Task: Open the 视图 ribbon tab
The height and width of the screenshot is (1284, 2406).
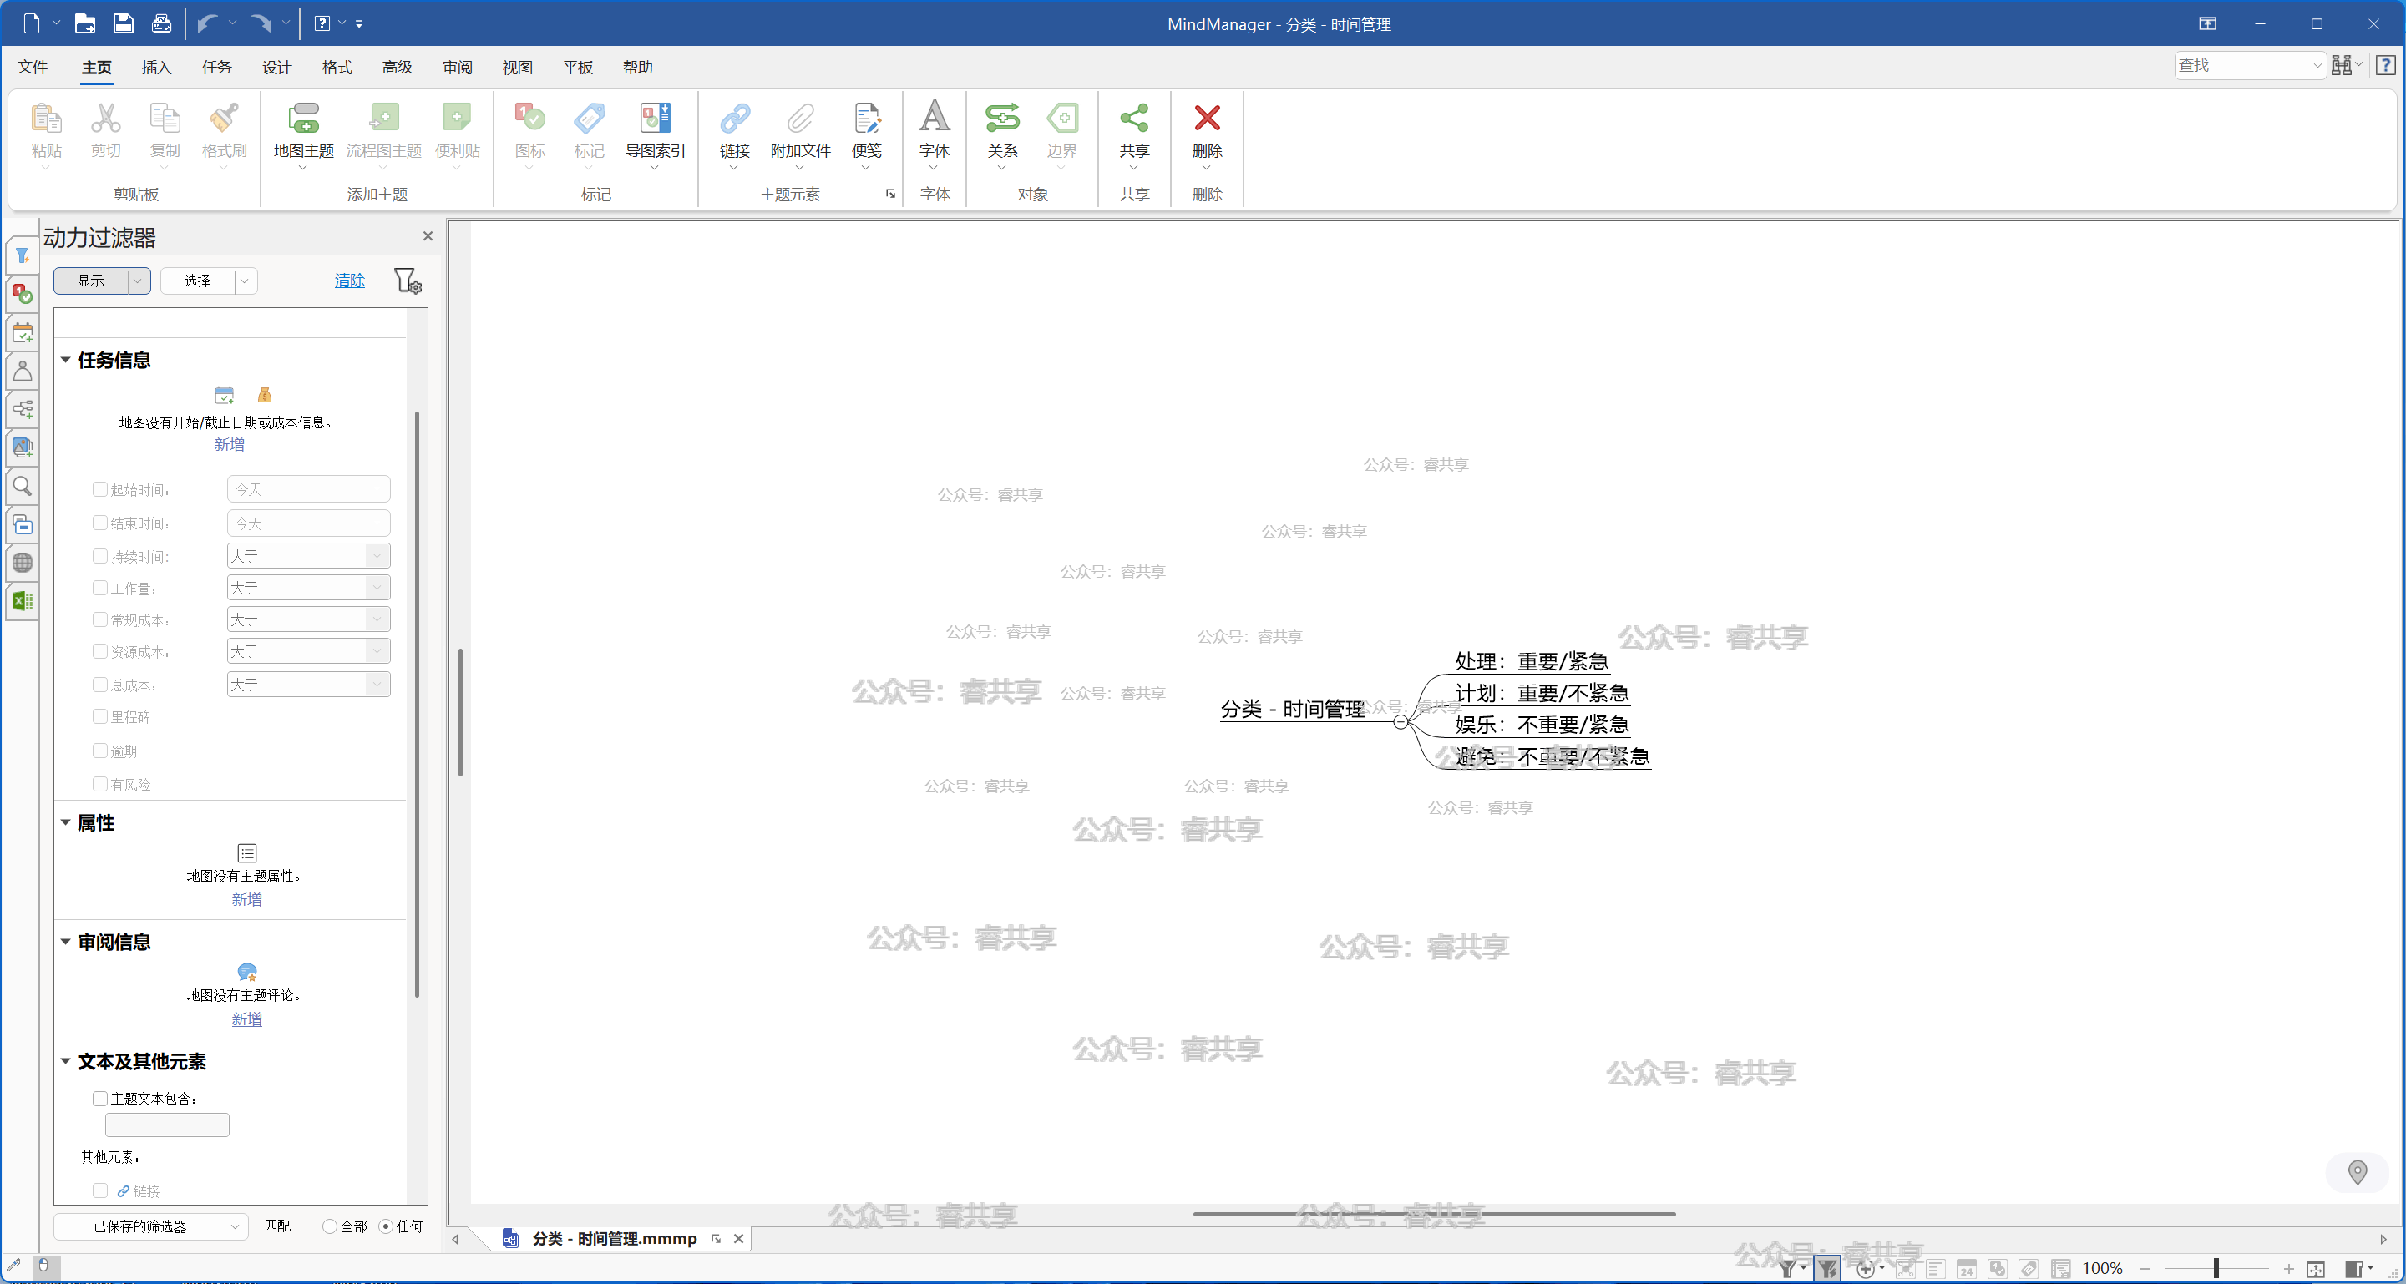Action: tap(516, 68)
